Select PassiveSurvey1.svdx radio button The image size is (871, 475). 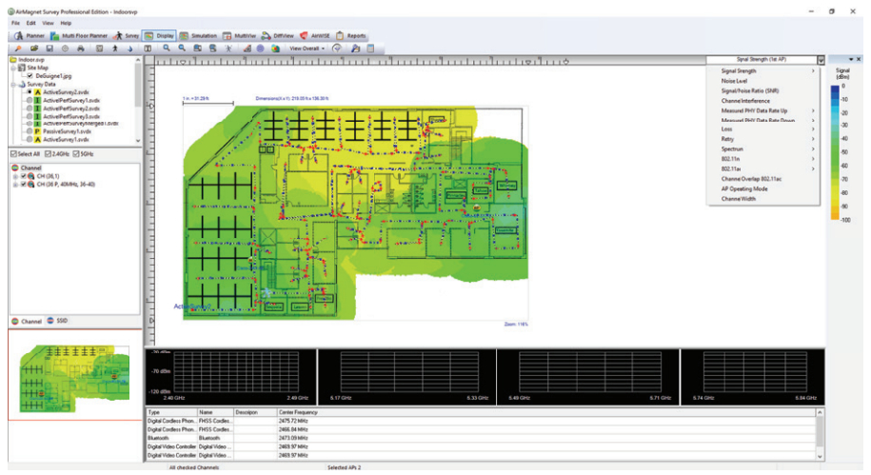(30, 131)
